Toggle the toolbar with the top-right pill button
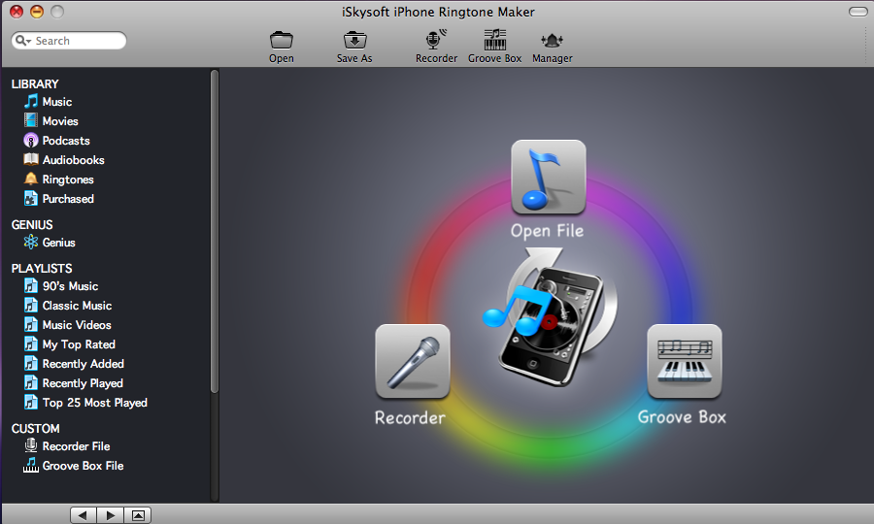Screen dimensions: 874x524 857,12
